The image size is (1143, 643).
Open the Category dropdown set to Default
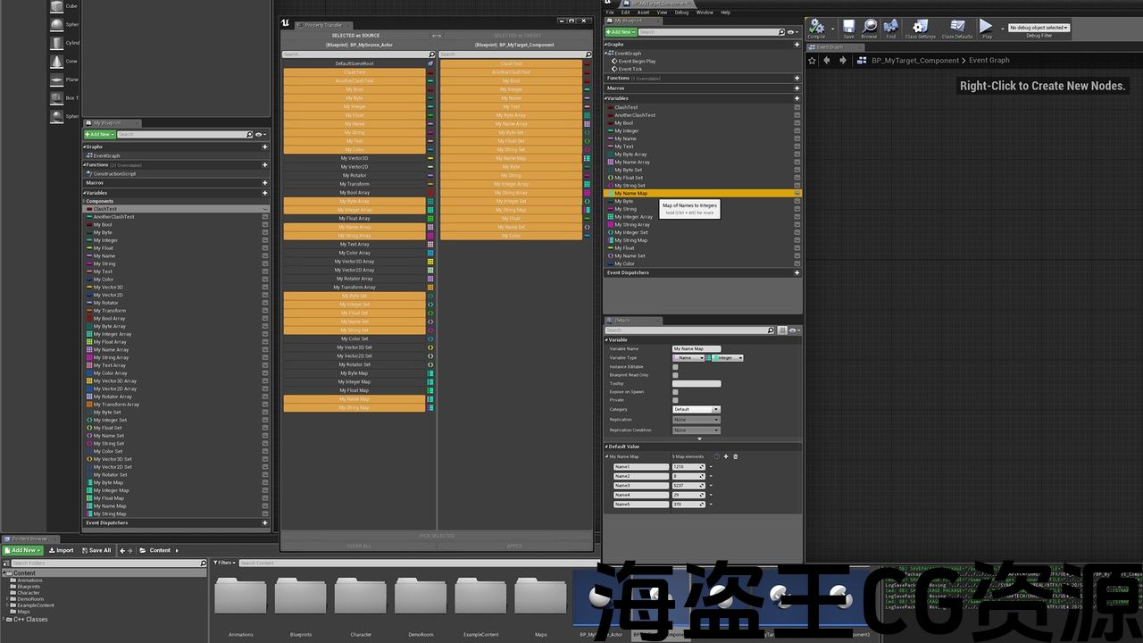(x=696, y=409)
